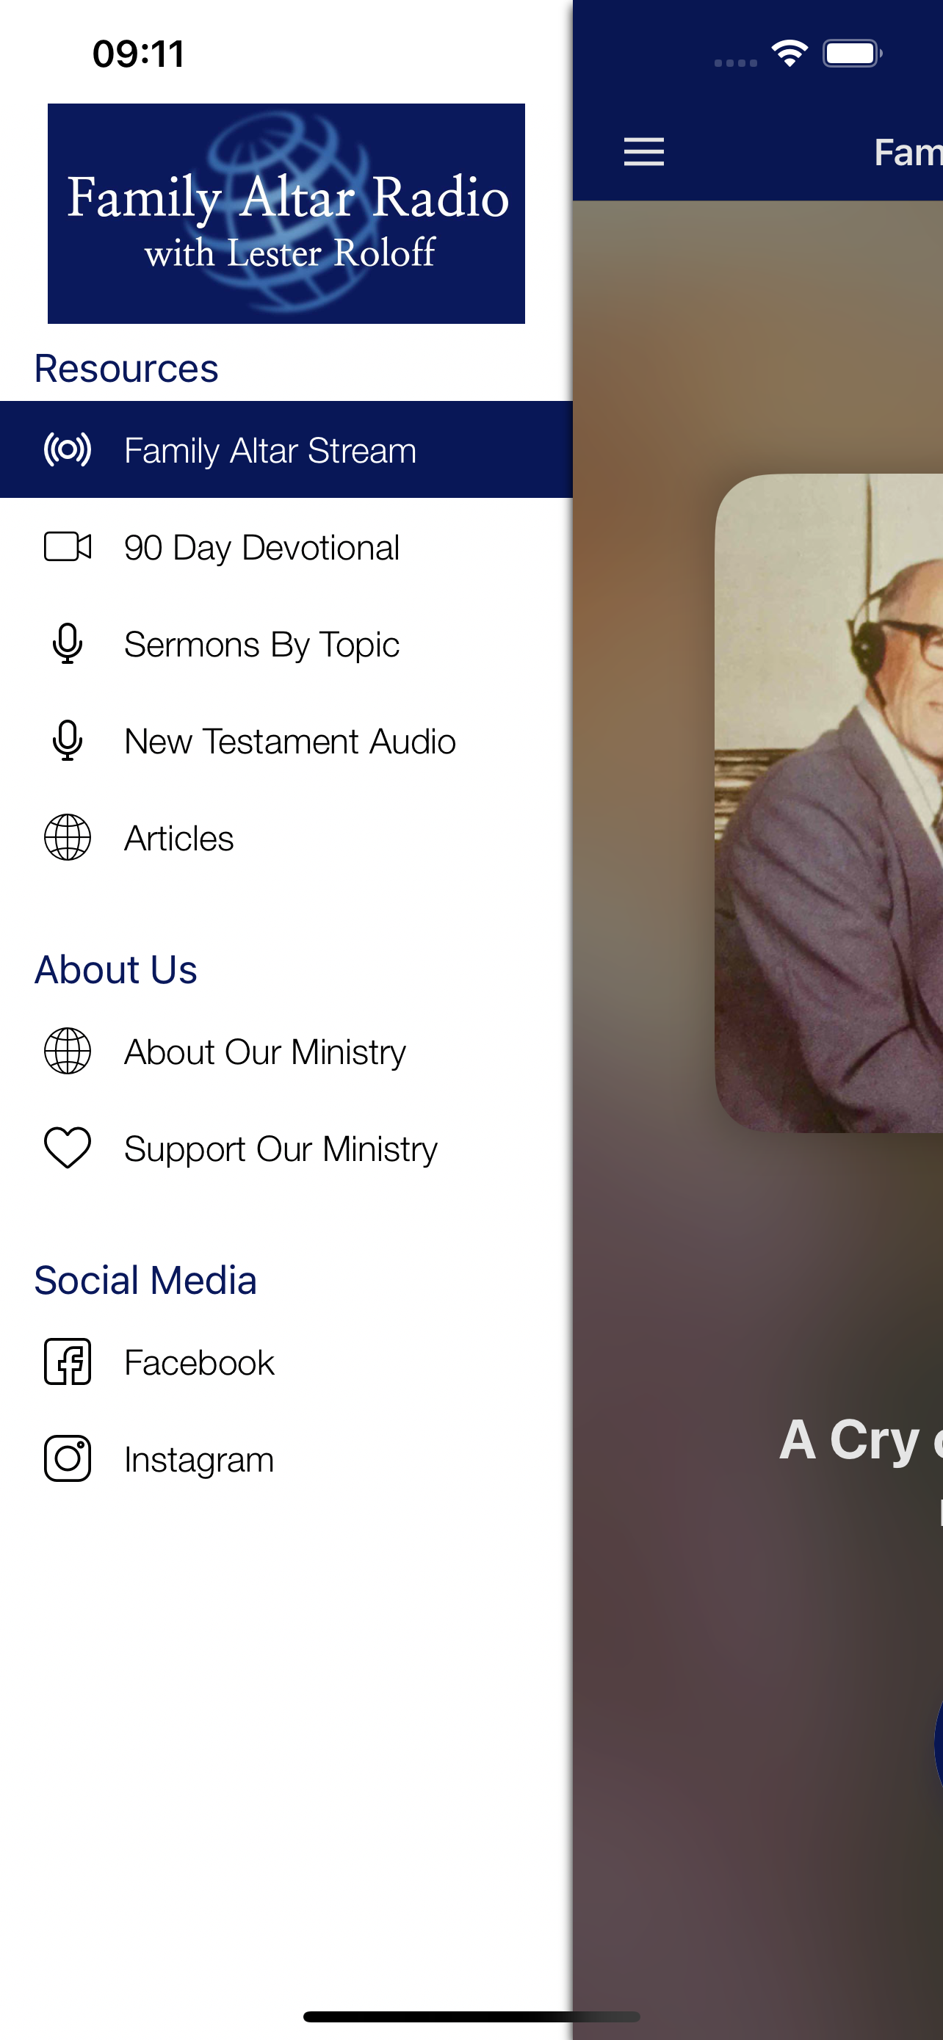The image size is (943, 2040).
Task: Select the live stream broadcast icon
Action: tap(68, 450)
